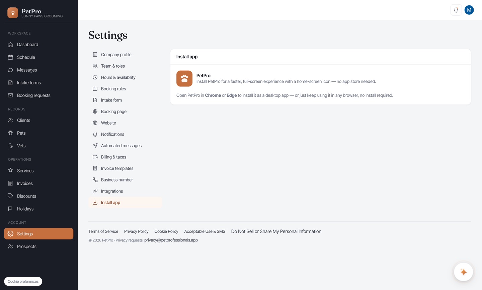Click the Notifications bell icon in settings list
Image resolution: width=482 pixels, height=290 pixels.
click(95, 134)
